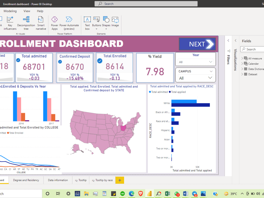Open the Tooltip by race page tab

(102, 180)
